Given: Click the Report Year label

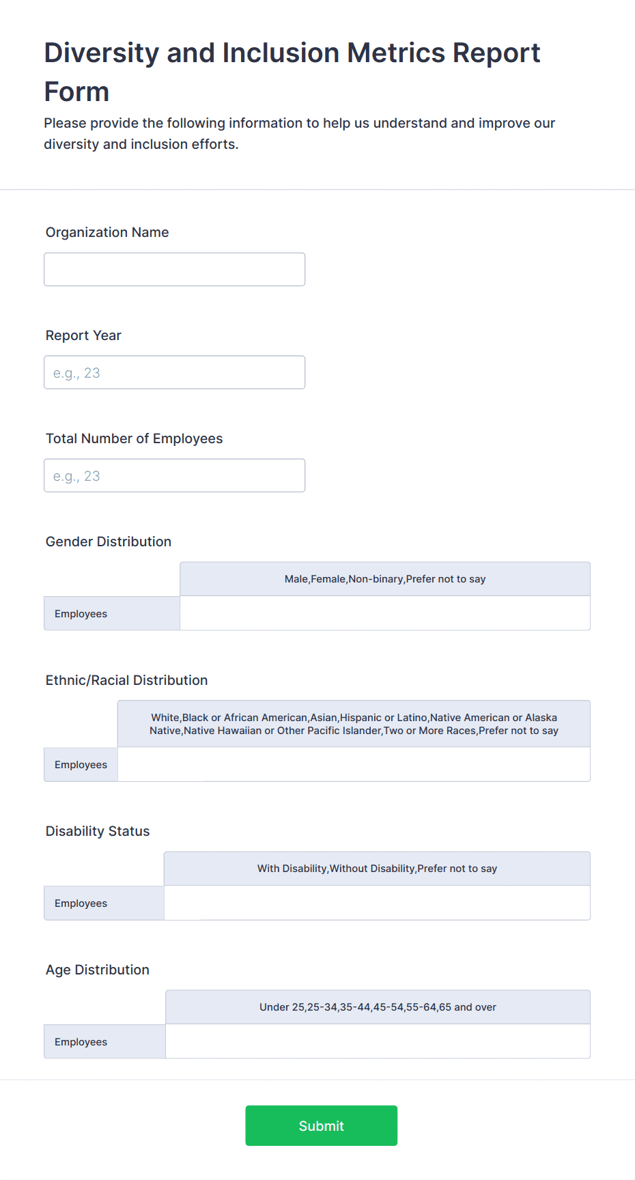Looking at the screenshot, I should 83,335.
